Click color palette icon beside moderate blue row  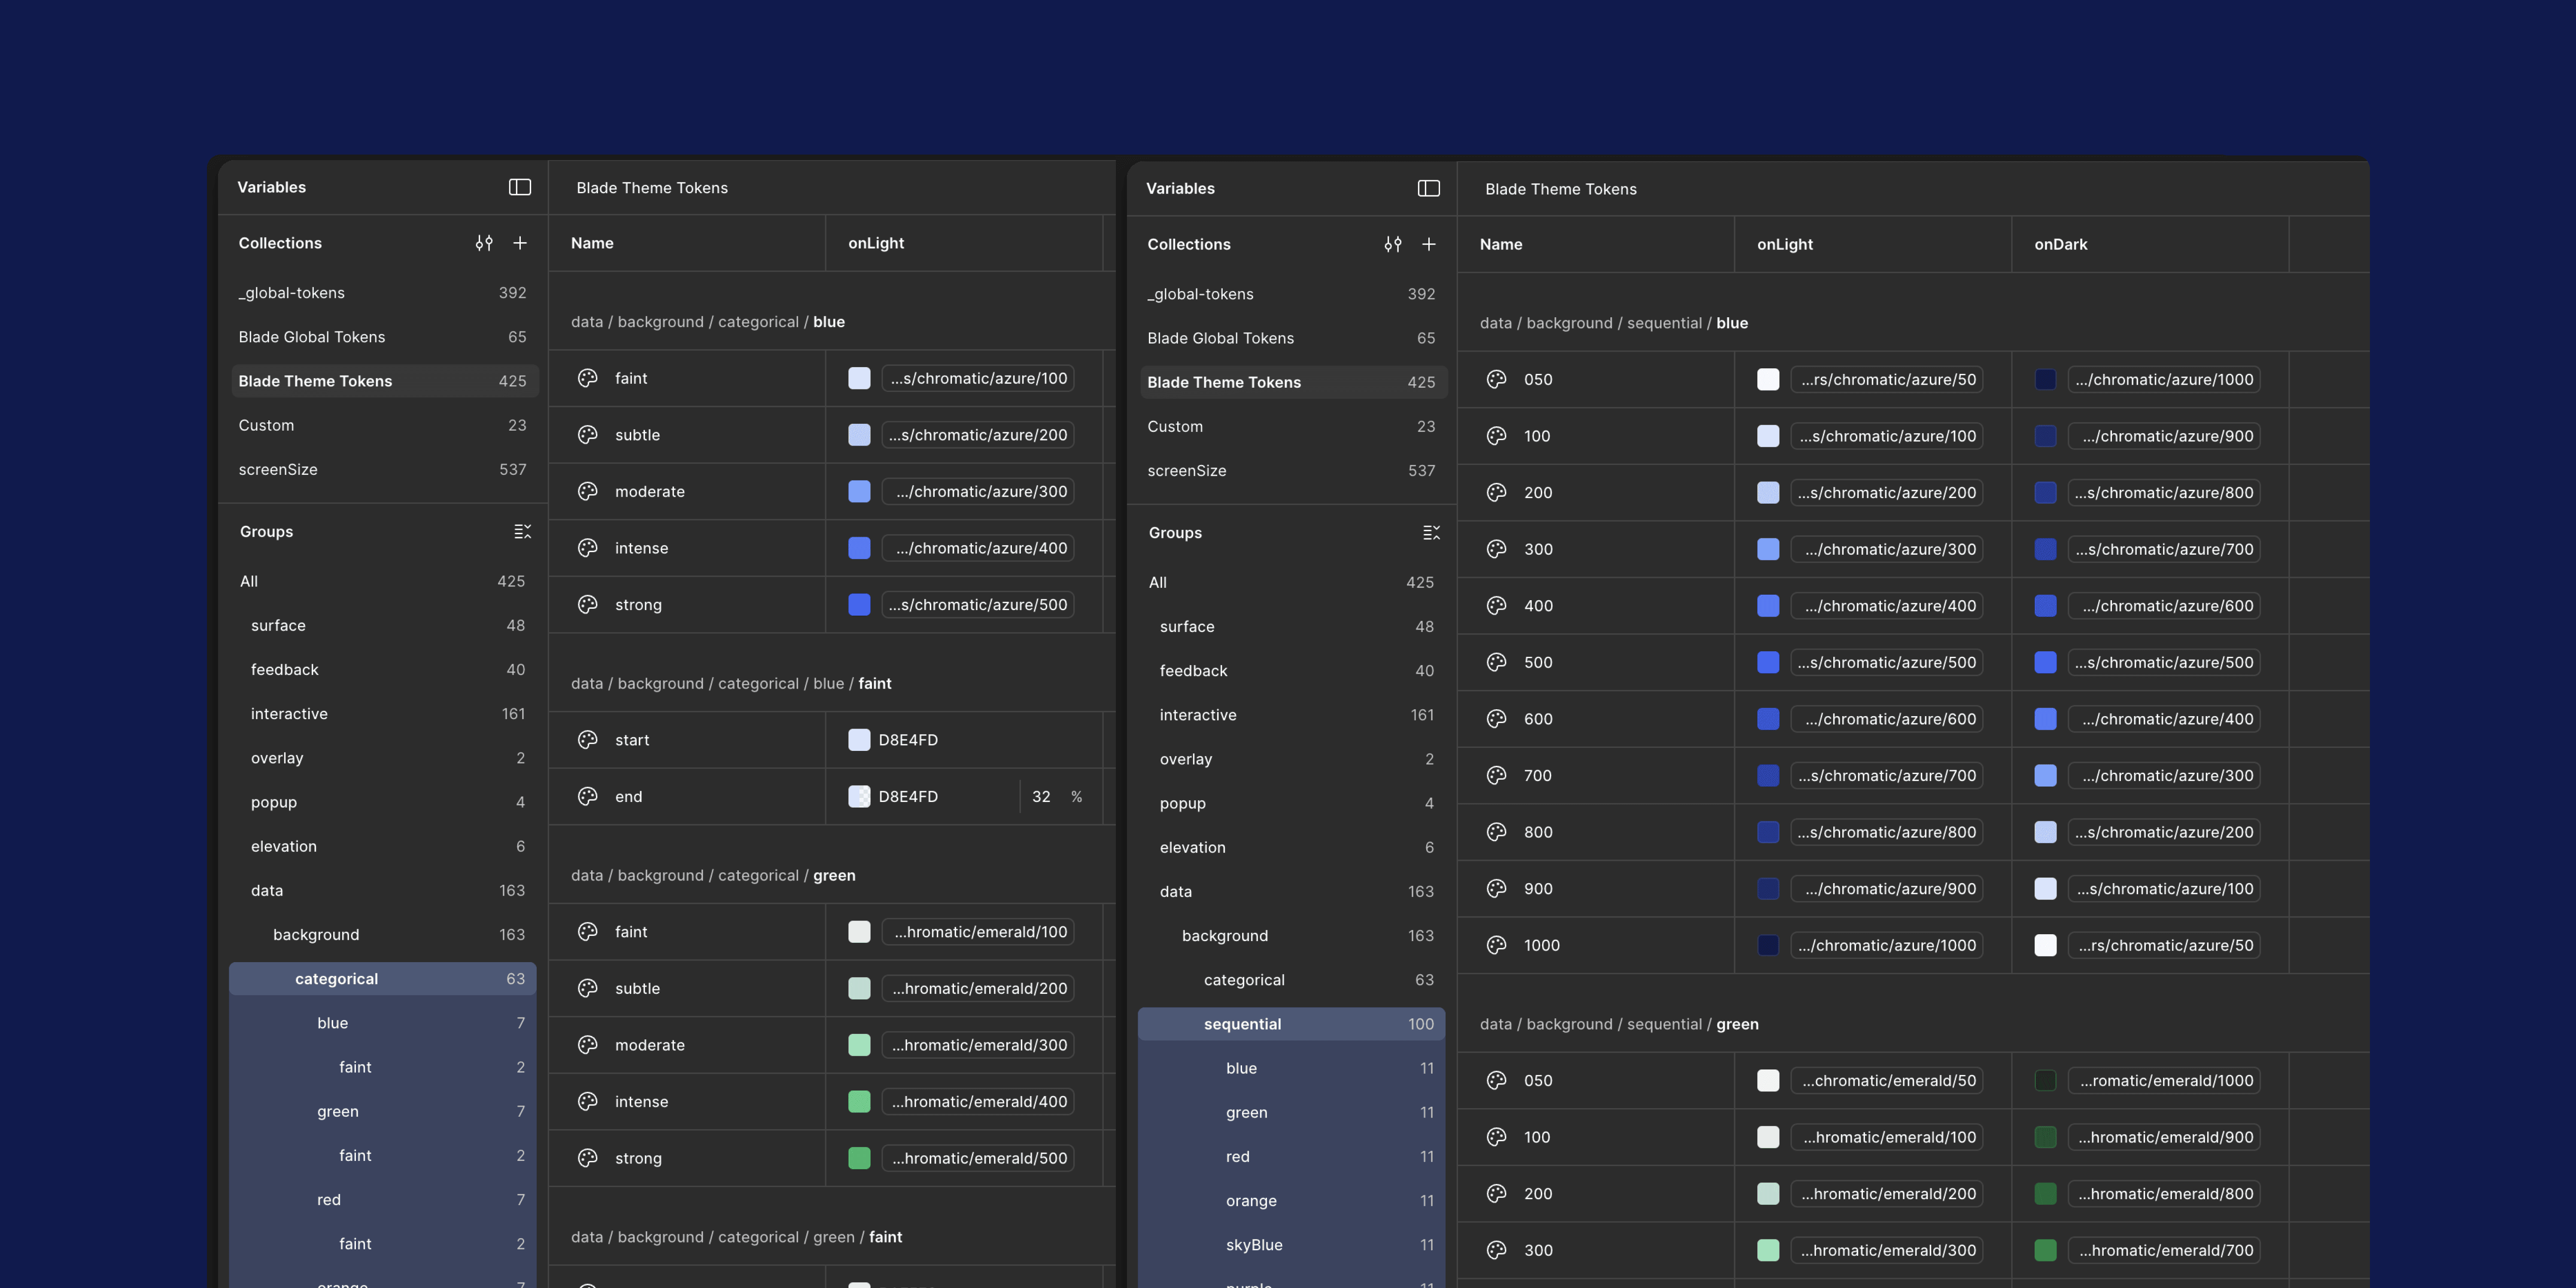588,491
